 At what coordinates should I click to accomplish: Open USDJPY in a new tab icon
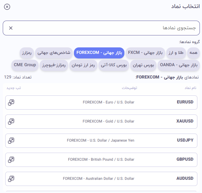click(11, 141)
